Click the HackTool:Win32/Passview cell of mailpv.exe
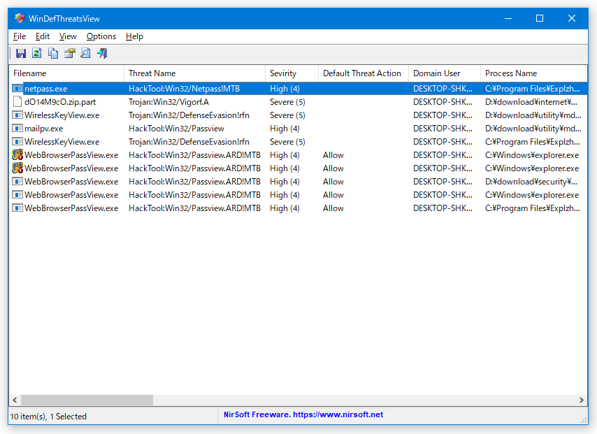The width and height of the screenshot is (597, 434). tap(176, 129)
